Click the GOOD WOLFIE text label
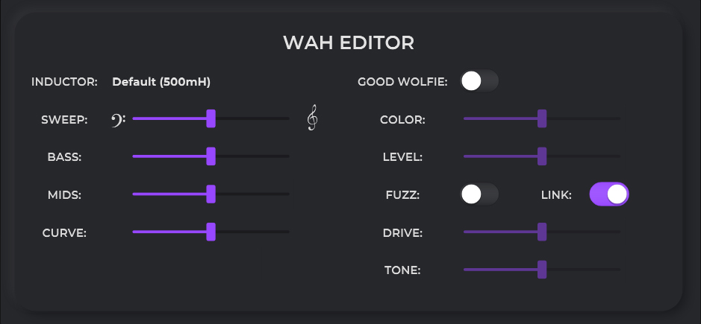 point(402,82)
